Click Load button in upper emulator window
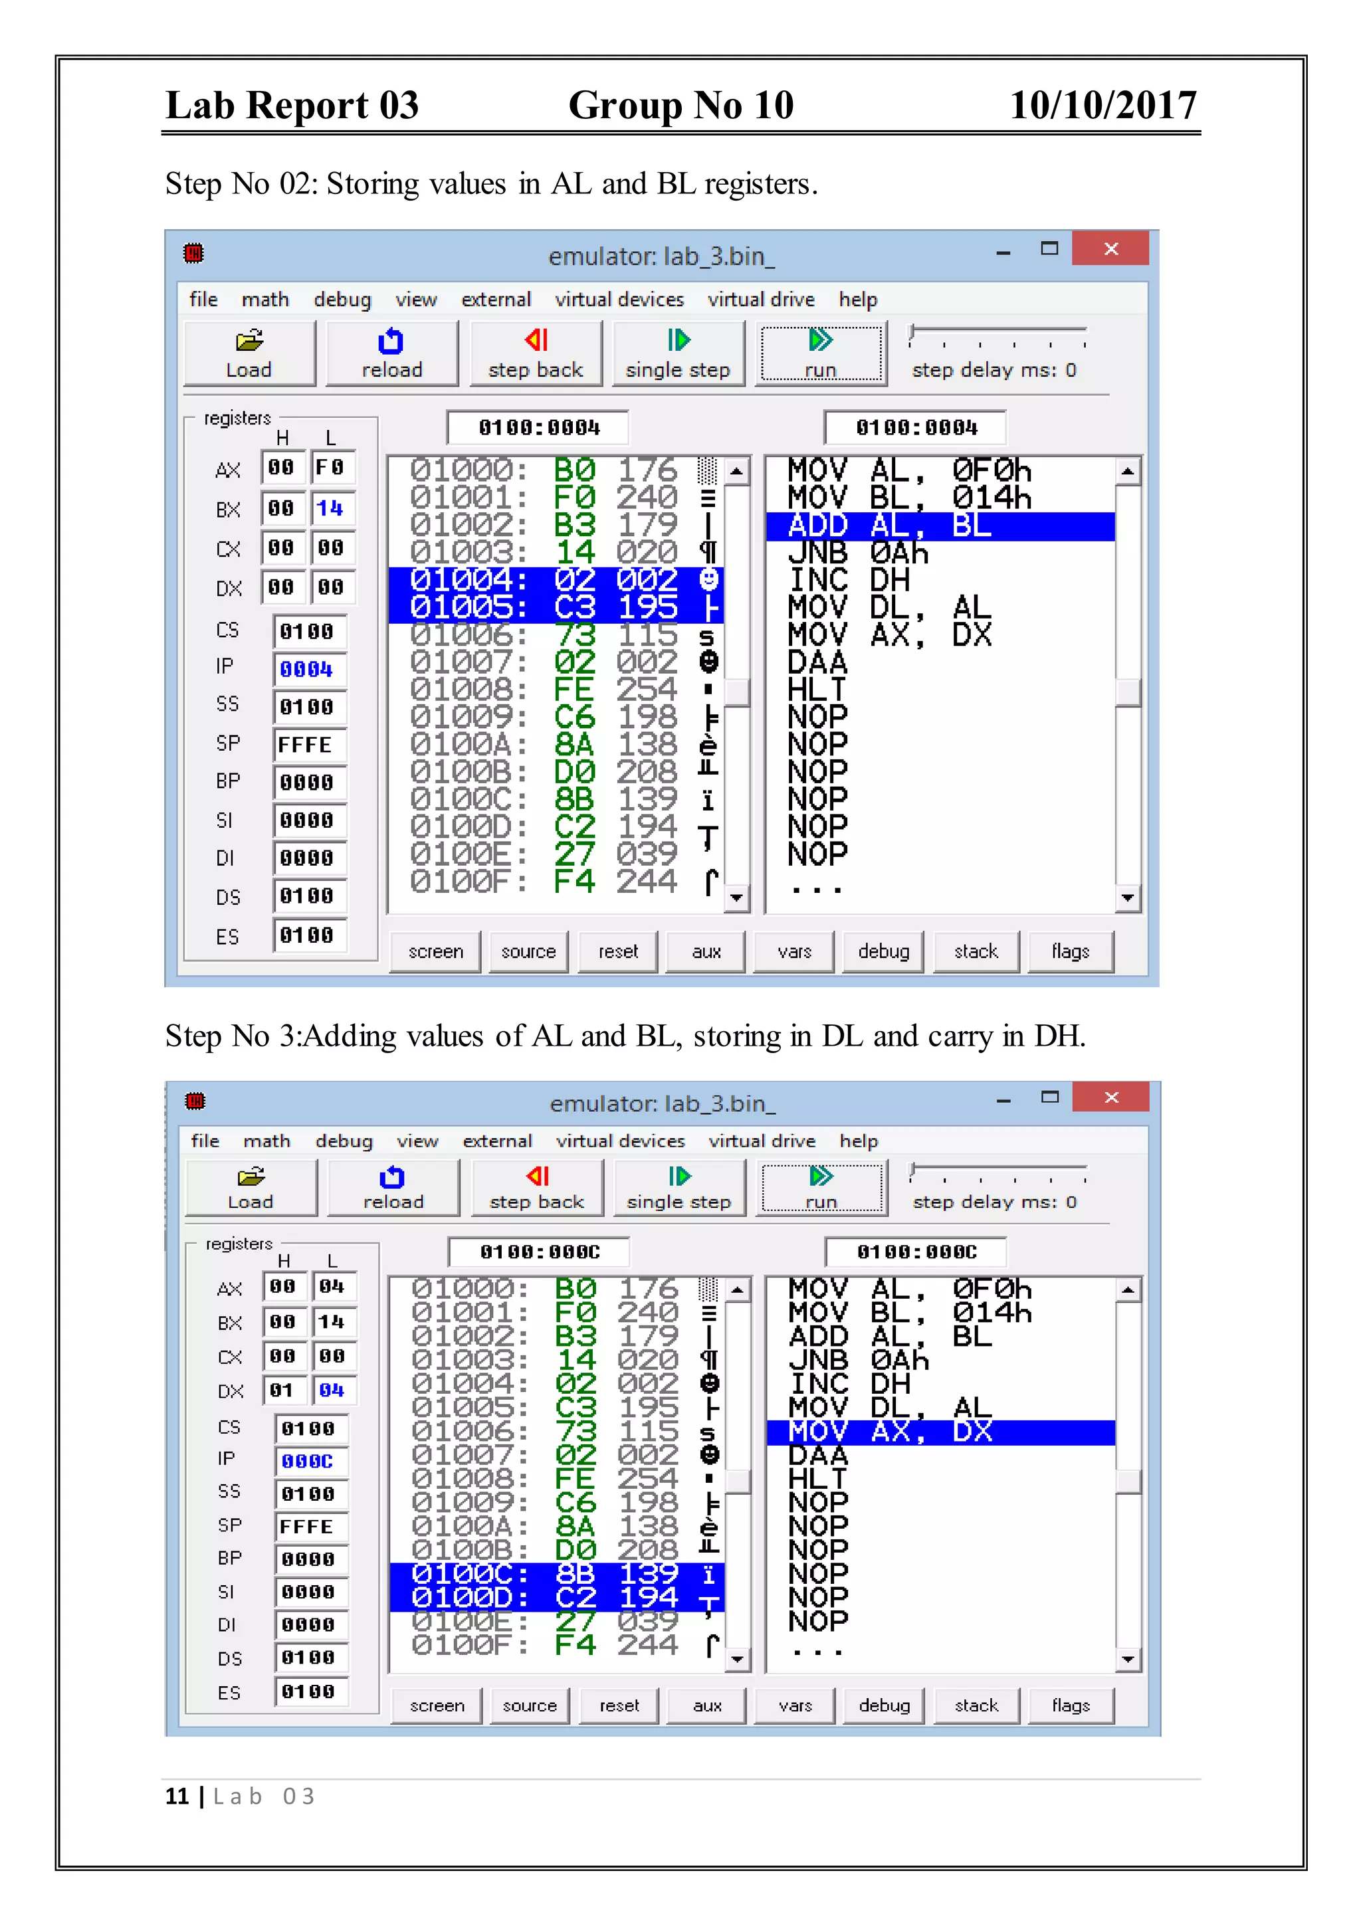This screenshot has width=1361, height=1924. 249,353
